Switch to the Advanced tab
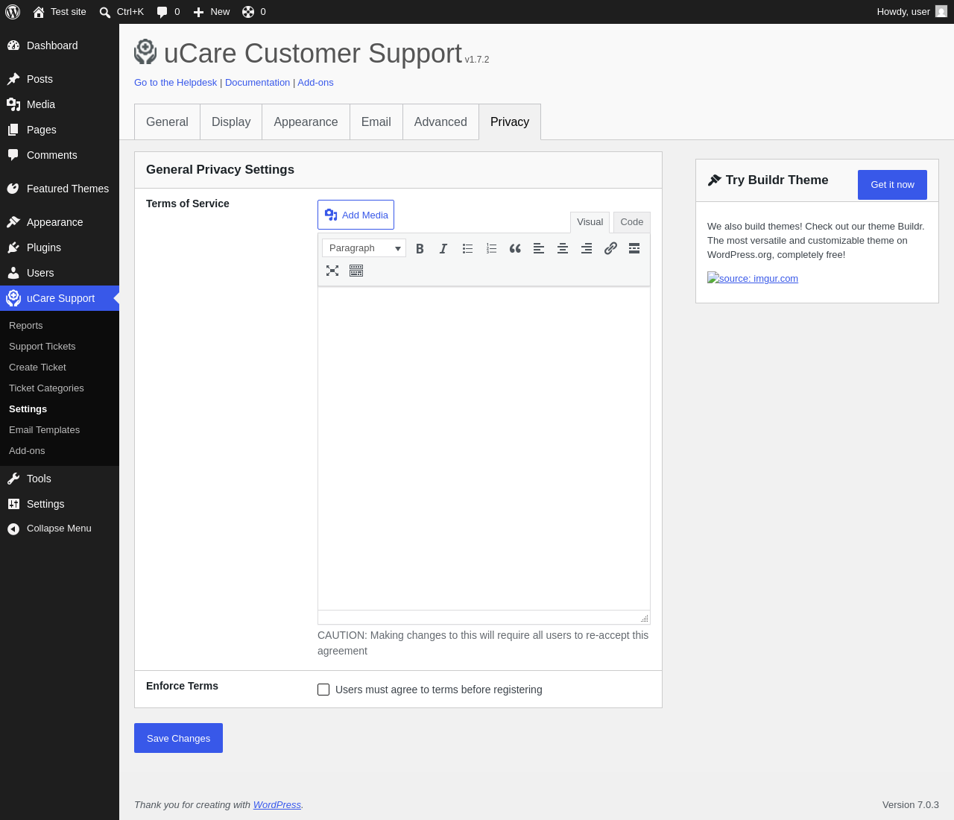The width and height of the screenshot is (954, 820). [440, 122]
